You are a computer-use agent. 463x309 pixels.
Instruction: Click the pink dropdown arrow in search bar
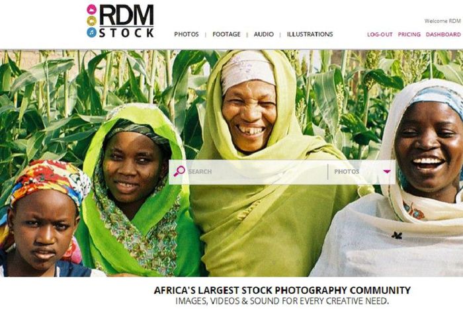click(386, 171)
